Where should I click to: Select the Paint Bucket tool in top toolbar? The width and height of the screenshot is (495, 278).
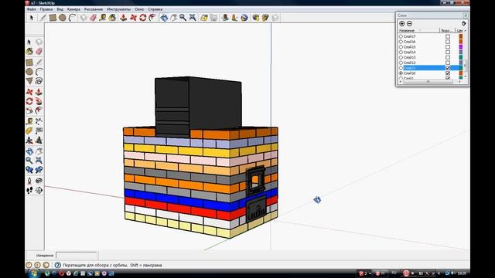(x=112, y=18)
